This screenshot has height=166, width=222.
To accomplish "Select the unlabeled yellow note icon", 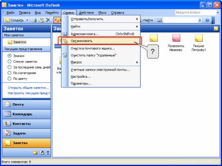I will pos(154,38).
